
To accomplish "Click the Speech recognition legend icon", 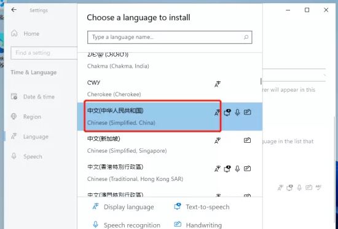I will pyautogui.click(x=95, y=225).
